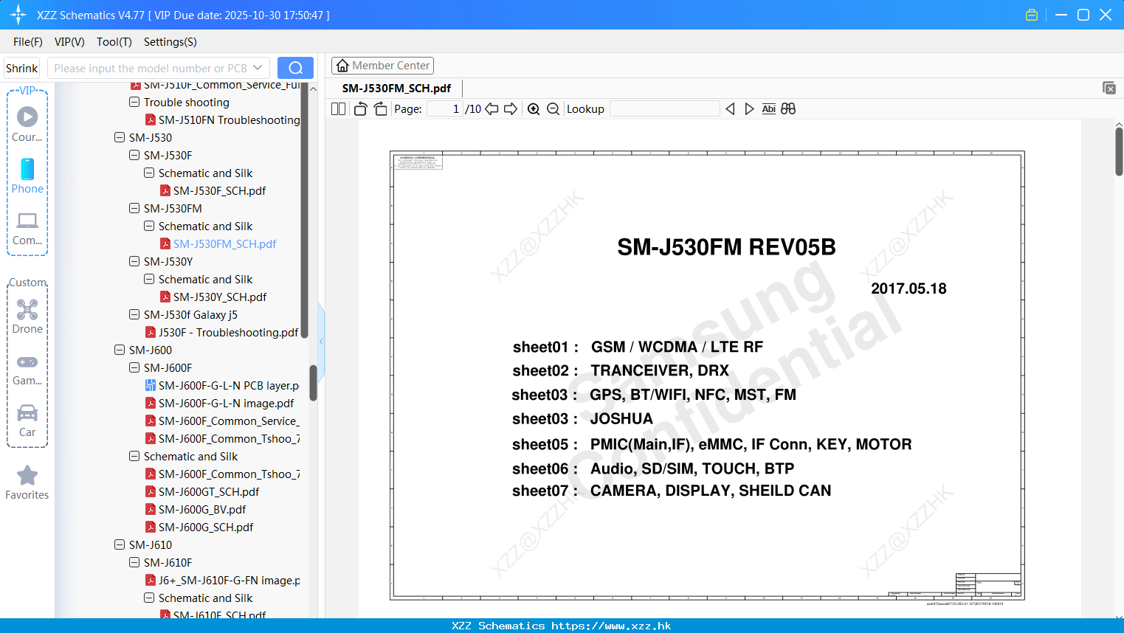Open SM-J600F-G-L-N PCB layer file

(x=222, y=385)
